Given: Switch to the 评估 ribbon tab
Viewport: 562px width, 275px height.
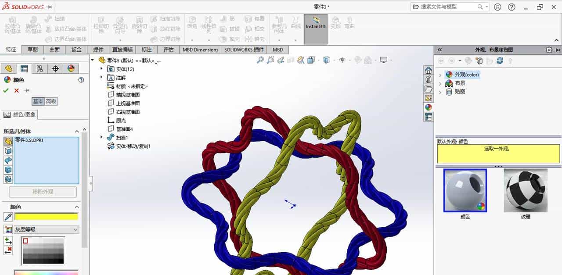Looking at the screenshot, I should [x=169, y=50].
